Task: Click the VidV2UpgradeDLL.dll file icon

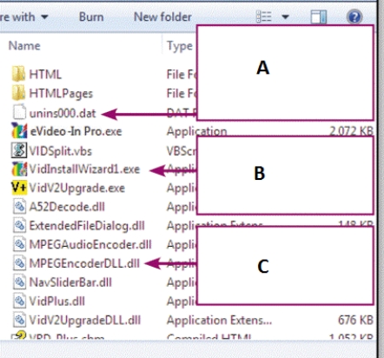Action: 19,320
